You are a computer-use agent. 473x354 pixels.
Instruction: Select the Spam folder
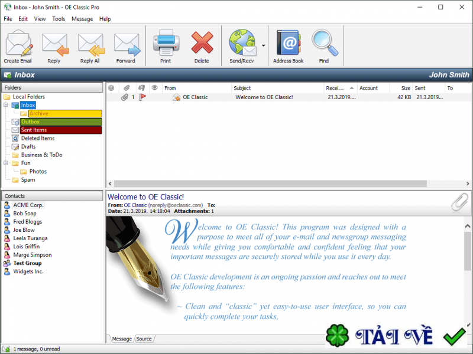pyautogui.click(x=28, y=180)
